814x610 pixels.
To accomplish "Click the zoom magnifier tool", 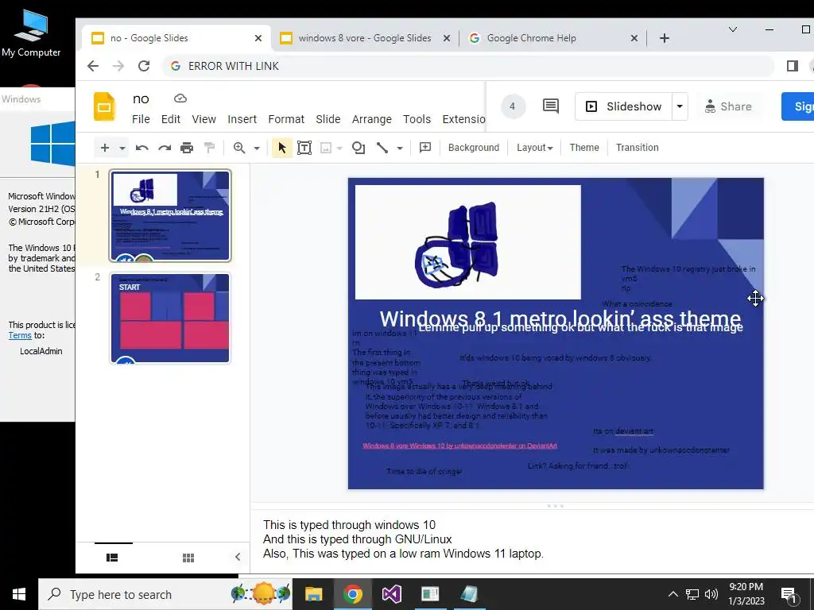I will tap(239, 148).
